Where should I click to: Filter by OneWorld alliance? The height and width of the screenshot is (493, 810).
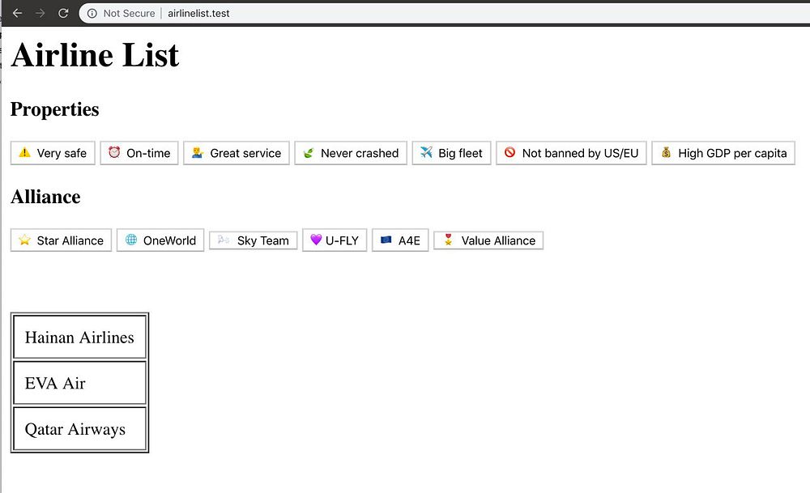click(x=160, y=240)
